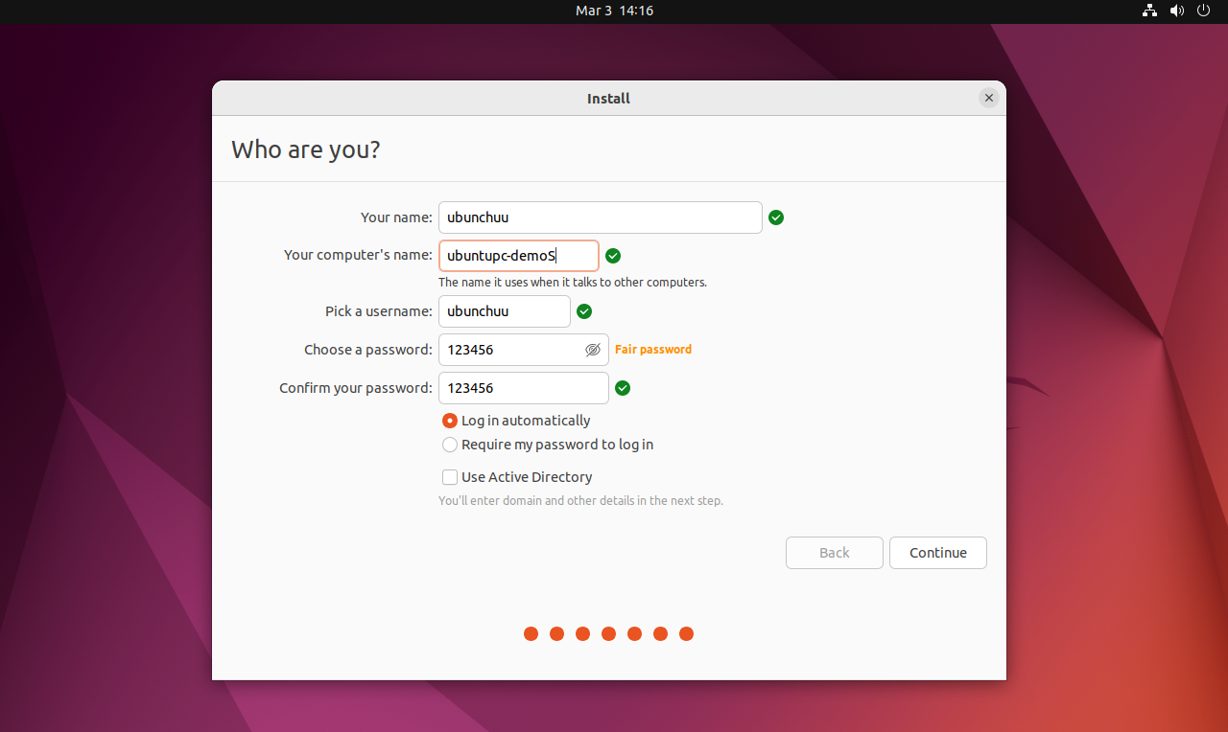This screenshot has height=732, width=1228.
Task: Click the last orange progress dot
Action: 686,633
